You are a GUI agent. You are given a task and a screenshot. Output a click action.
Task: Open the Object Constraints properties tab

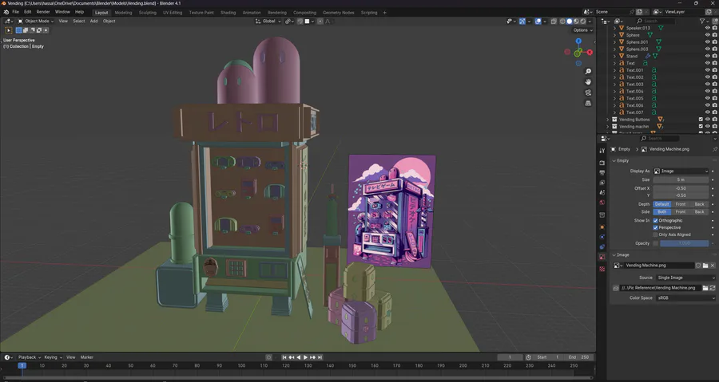click(x=602, y=247)
